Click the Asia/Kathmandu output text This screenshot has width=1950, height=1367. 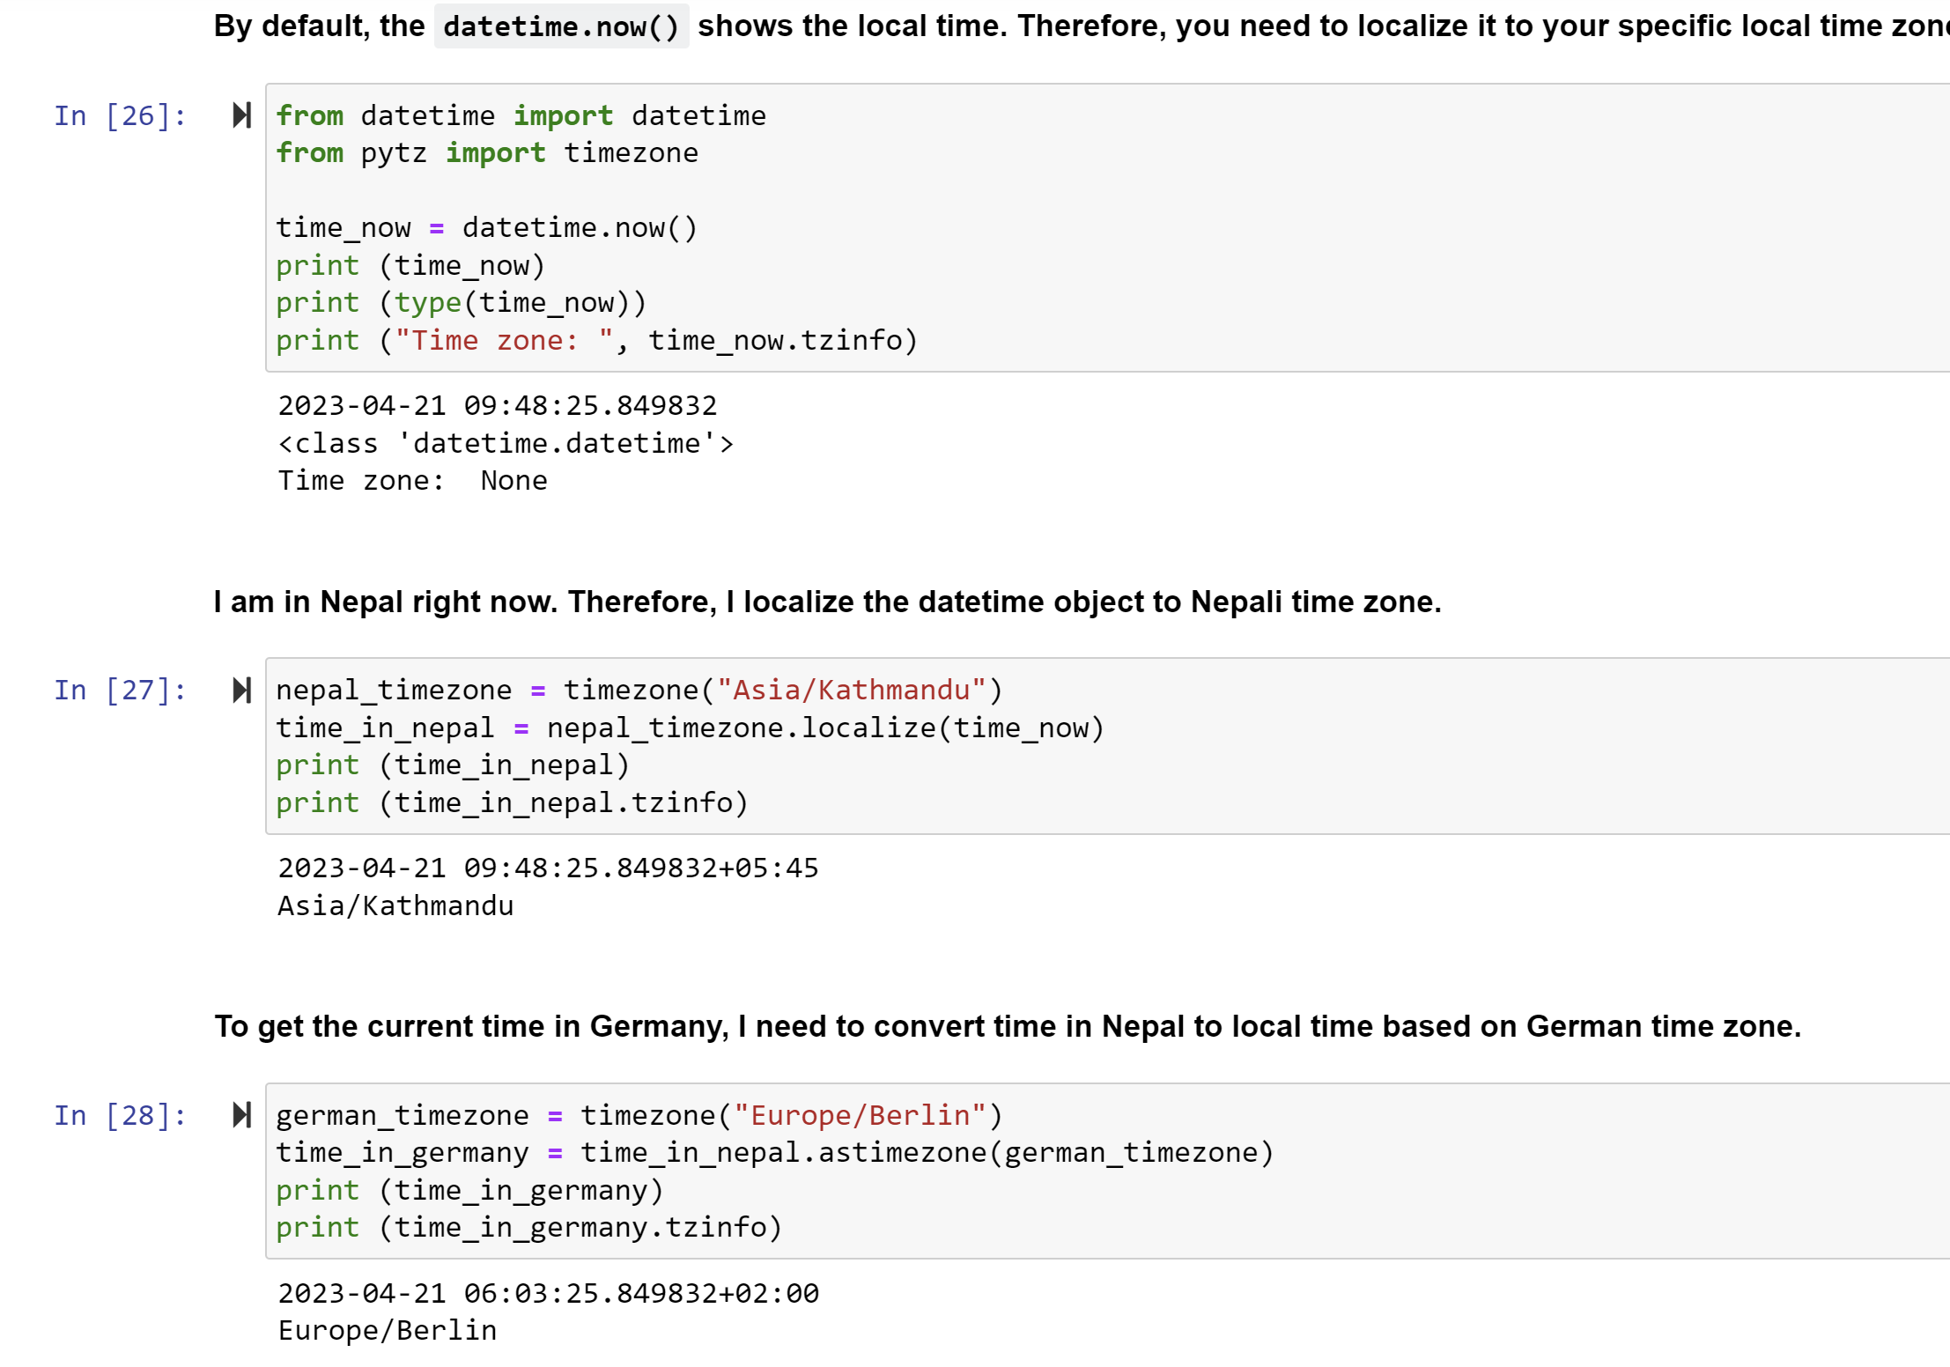[395, 906]
